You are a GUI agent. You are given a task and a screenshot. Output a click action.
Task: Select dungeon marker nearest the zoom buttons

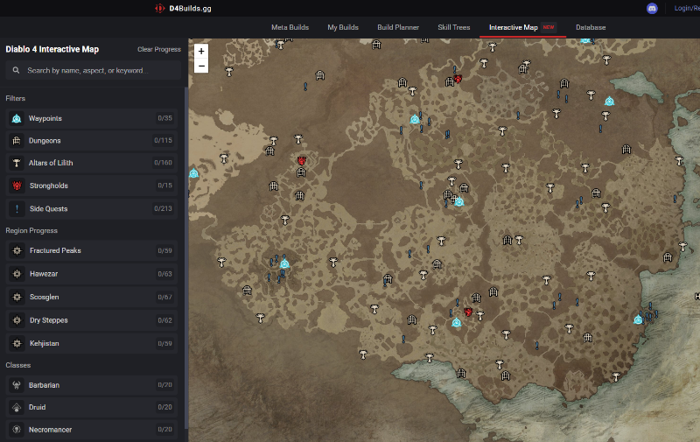(319, 75)
